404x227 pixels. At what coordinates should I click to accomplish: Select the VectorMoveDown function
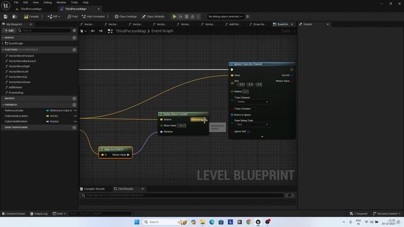(x=20, y=82)
